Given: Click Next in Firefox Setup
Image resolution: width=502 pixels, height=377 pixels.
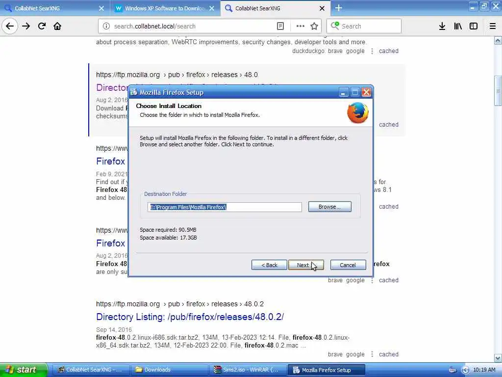Looking at the screenshot, I should point(306,265).
